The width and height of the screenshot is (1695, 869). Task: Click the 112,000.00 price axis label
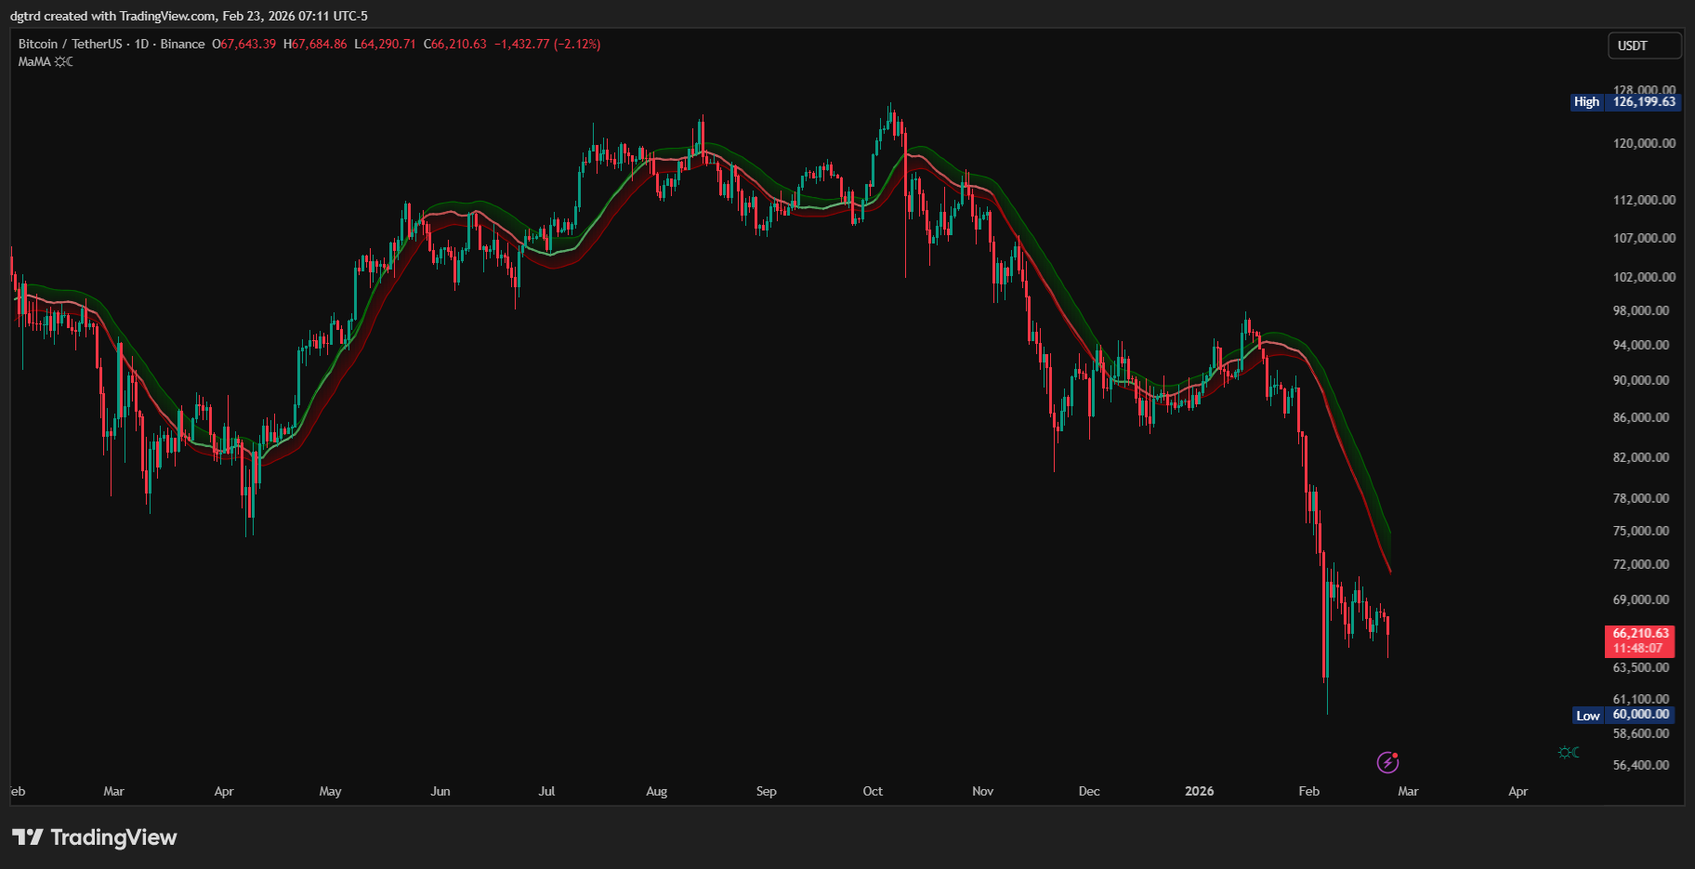[1644, 200]
